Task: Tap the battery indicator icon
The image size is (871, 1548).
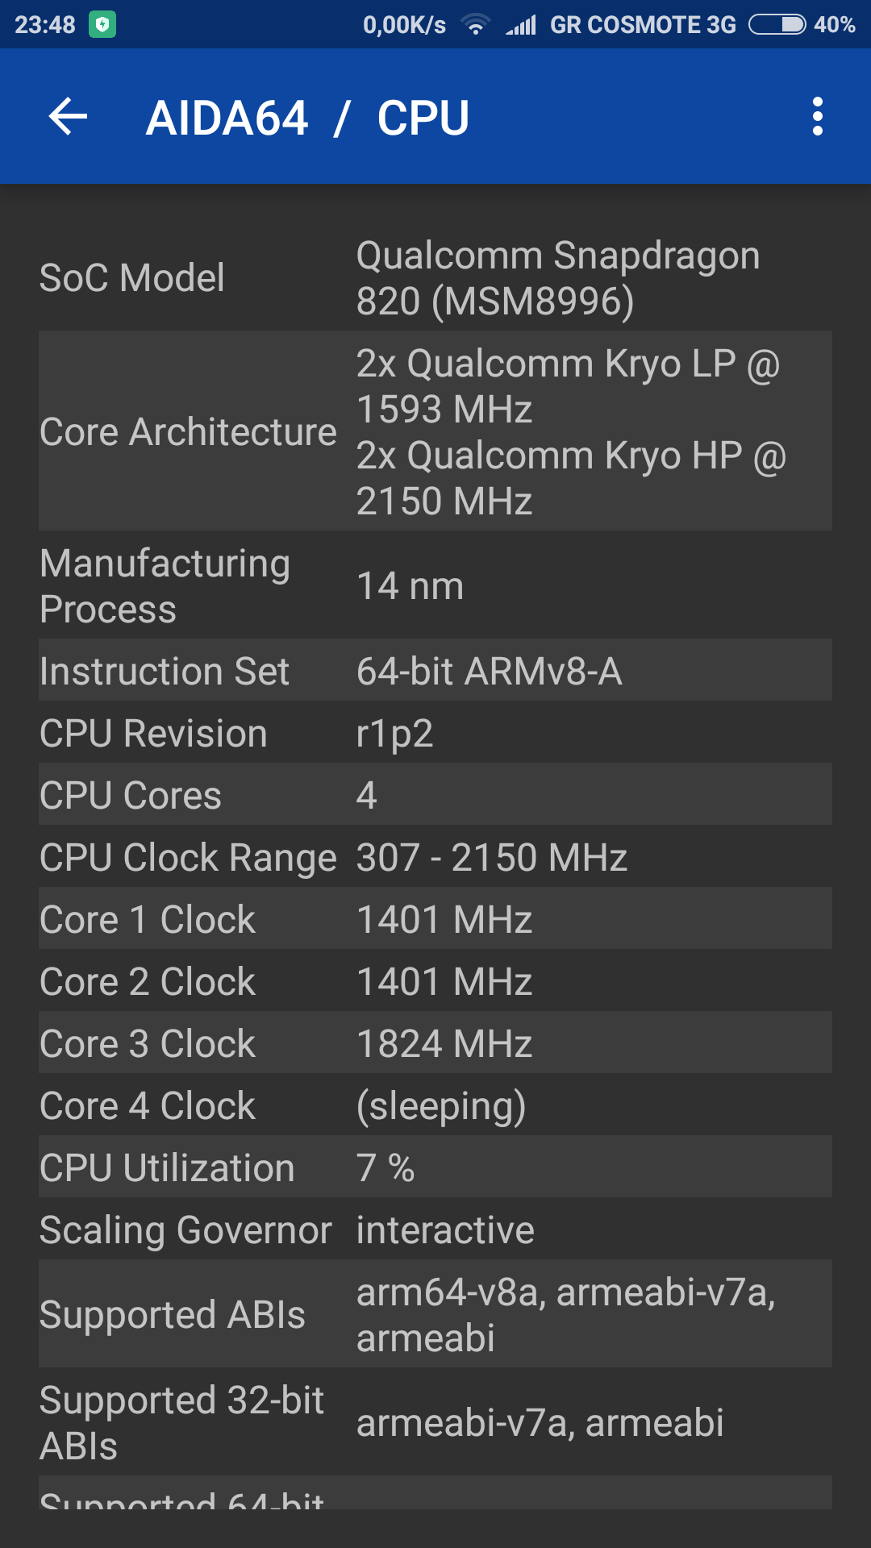Action: pos(777,25)
